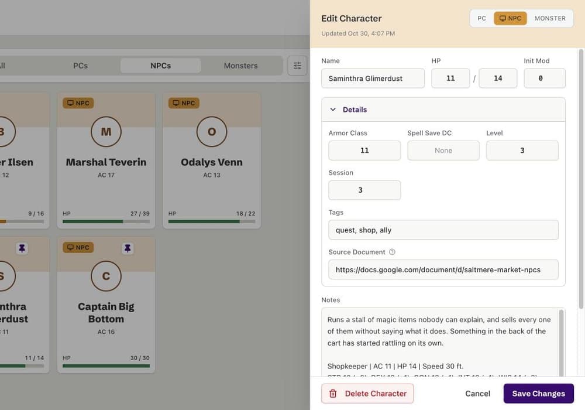
Task: Click the edit panel vertical scrollbar
Action: (581, 179)
